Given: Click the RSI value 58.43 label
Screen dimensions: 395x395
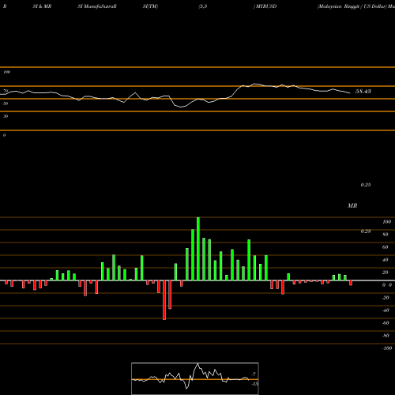Looking at the screenshot, I should click(x=363, y=92).
